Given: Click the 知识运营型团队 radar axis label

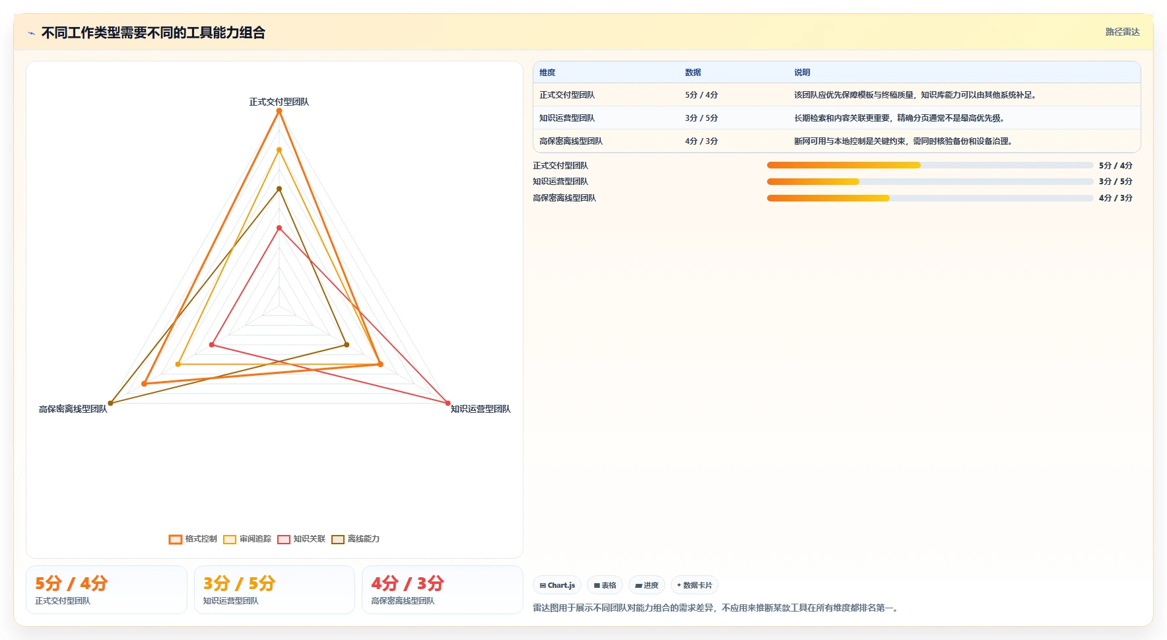Looking at the screenshot, I should (x=481, y=409).
